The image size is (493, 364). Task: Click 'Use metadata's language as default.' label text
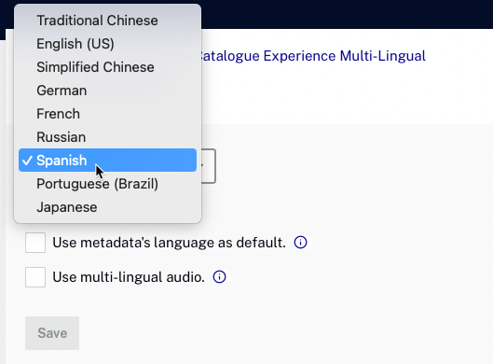[170, 243]
